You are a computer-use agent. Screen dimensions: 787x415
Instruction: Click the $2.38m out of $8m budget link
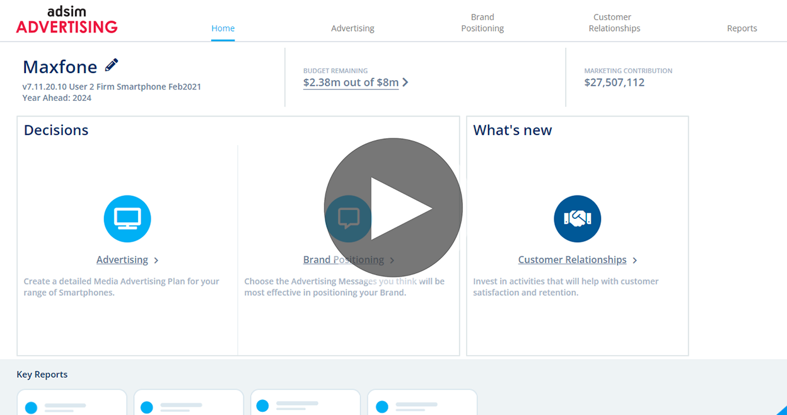point(351,83)
